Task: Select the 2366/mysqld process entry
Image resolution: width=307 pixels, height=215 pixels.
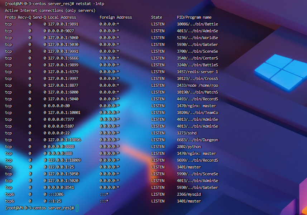Action: [x=189, y=194]
